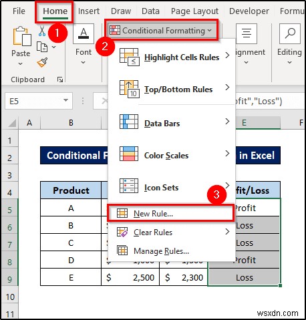Click the Cut scissors icon
Viewport: 306px width, 320px height.
coord(42,31)
